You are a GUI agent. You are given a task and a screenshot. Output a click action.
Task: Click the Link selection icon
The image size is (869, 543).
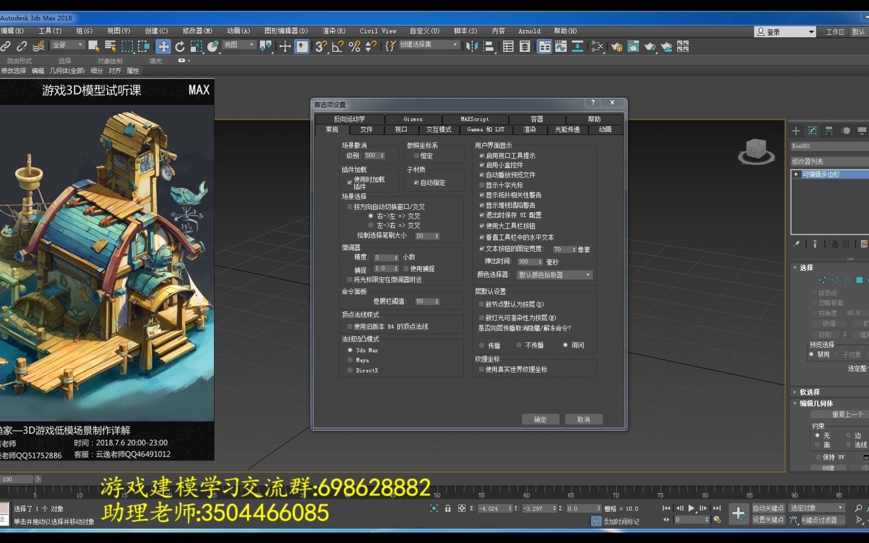6,47
